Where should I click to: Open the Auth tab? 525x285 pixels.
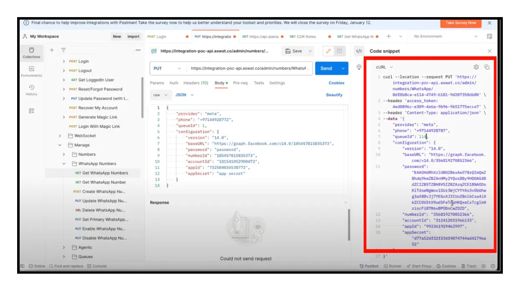(x=174, y=83)
